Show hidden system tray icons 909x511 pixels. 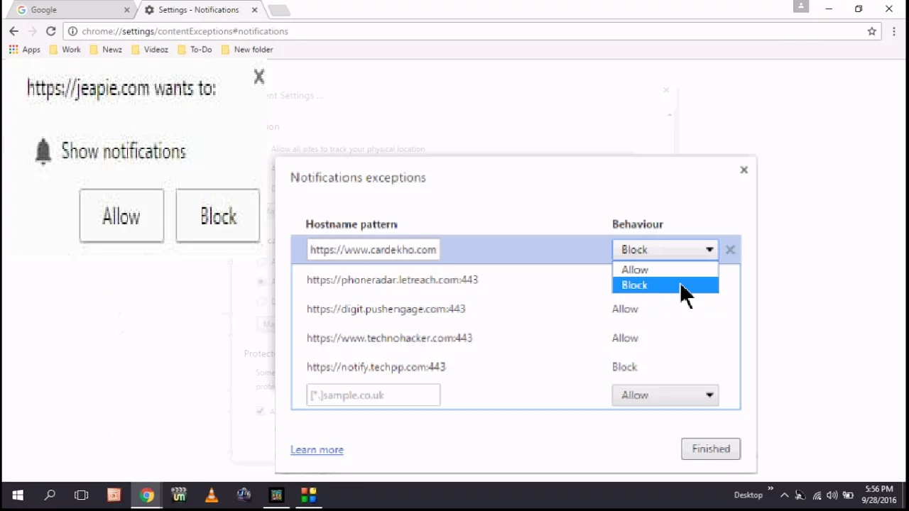point(784,495)
